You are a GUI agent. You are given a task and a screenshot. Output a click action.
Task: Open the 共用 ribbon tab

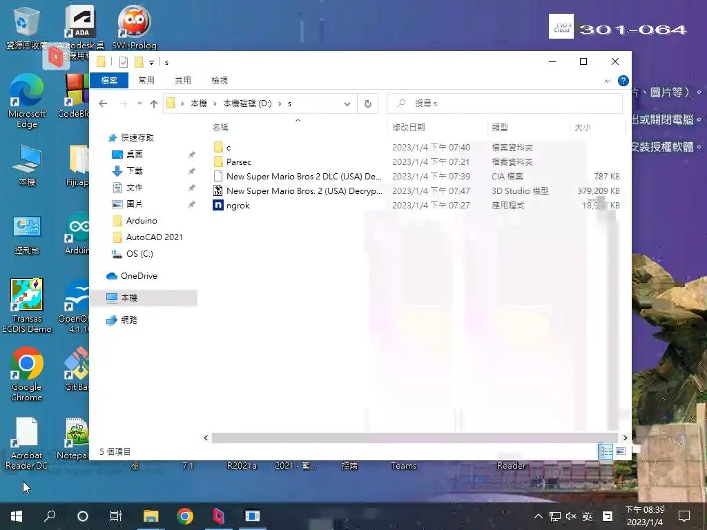point(182,81)
